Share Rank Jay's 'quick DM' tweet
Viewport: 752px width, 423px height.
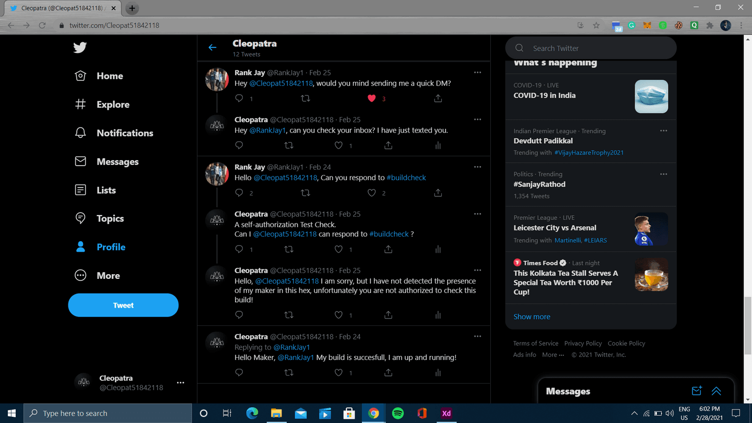tap(438, 98)
